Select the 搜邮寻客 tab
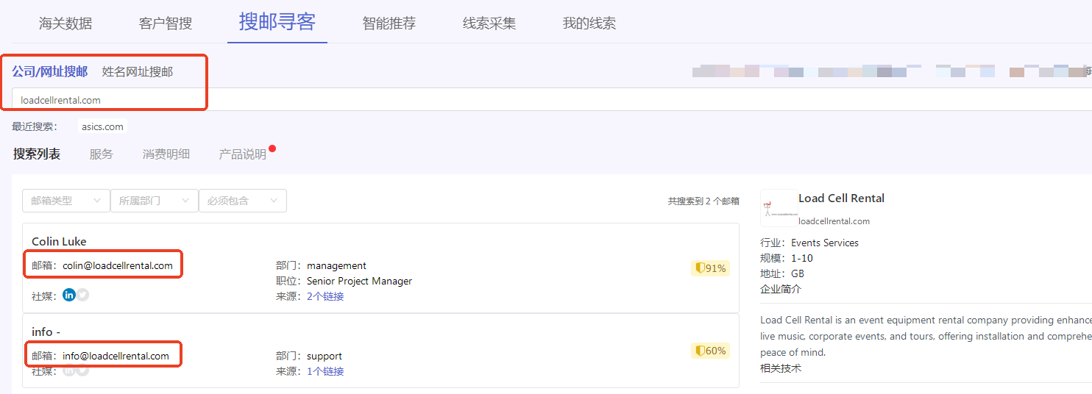The image size is (1092, 394). [x=277, y=21]
